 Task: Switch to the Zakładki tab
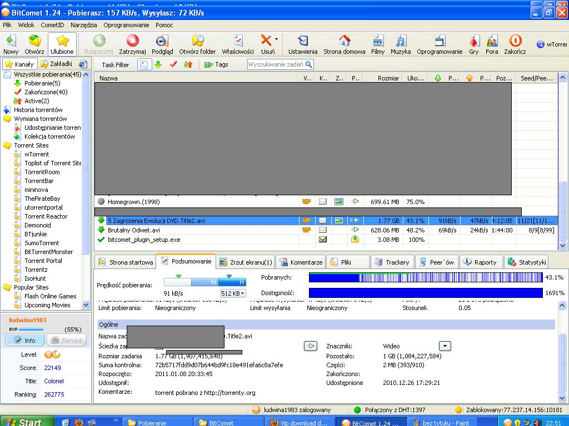(57, 64)
